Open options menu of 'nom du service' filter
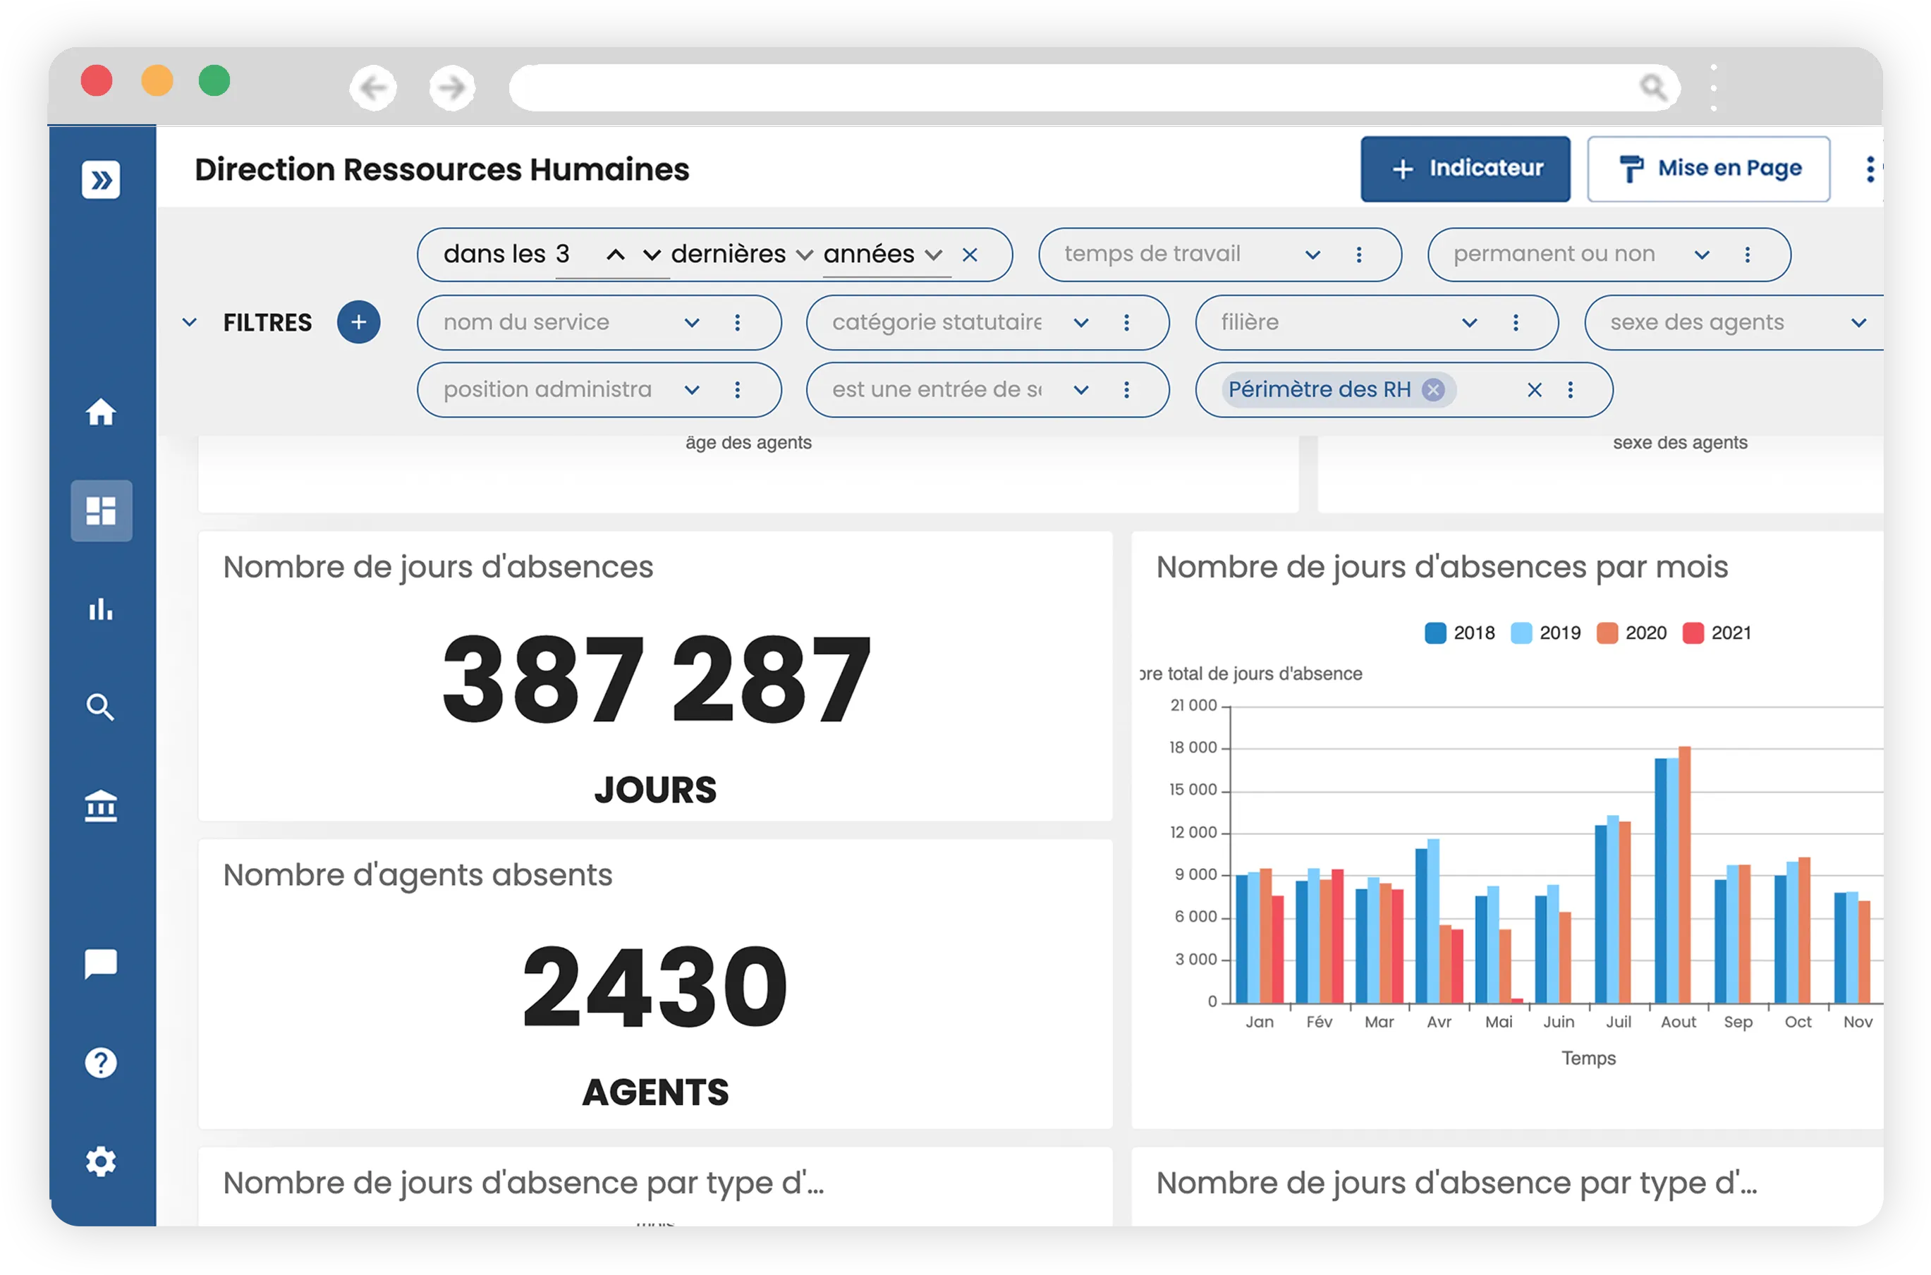This screenshot has width=1931, height=1275. [738, 323]
